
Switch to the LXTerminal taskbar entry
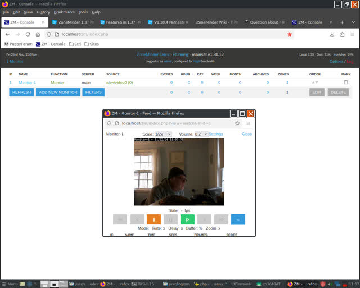239,284
